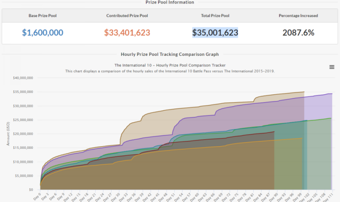This screenshot has width=340, height=202.
Task: Click the Contributed Prize Pool heading
Action: pyautogui.click(x=127, y=16)
